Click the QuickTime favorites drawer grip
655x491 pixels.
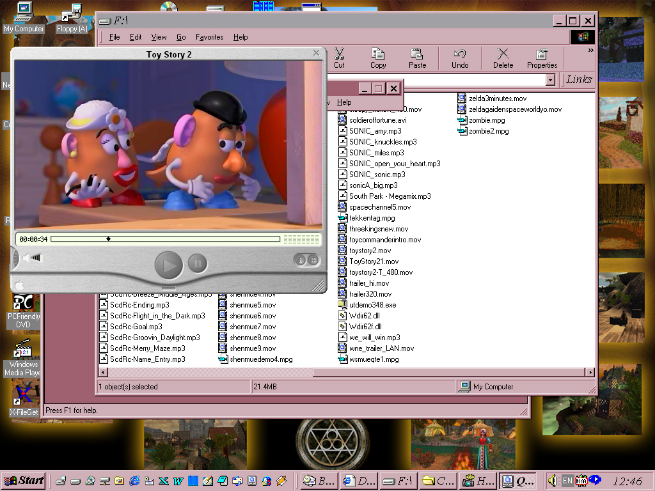click(x=168, y=288)
